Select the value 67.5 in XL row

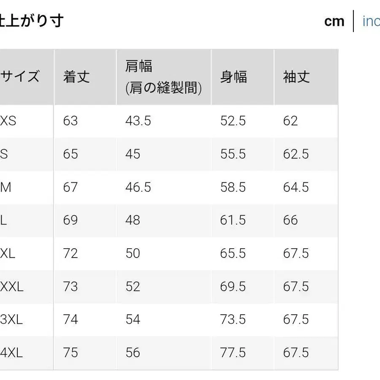click(296, 253)
